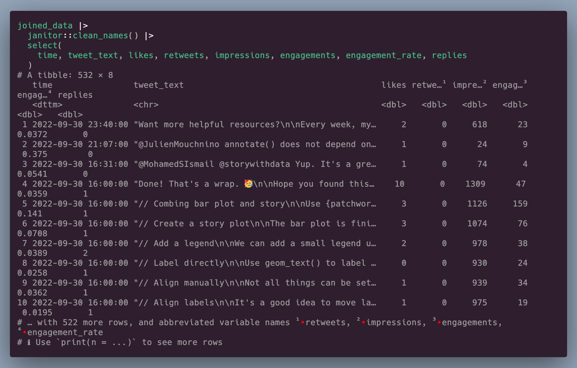The width and height of the screenshot is (577, 368).
Task: Click the replies column header
Action: point(75,95)
